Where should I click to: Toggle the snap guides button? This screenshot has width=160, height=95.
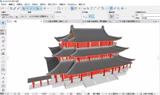(x=31, y=8)
